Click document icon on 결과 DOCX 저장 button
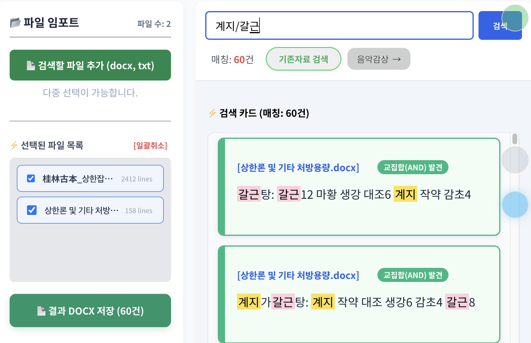 [x=41, y=311]
